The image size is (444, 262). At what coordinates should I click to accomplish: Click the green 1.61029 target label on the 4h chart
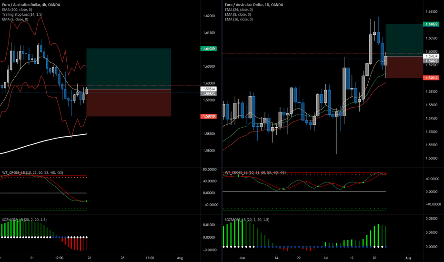pyautogui.click(x=208, y=49)
